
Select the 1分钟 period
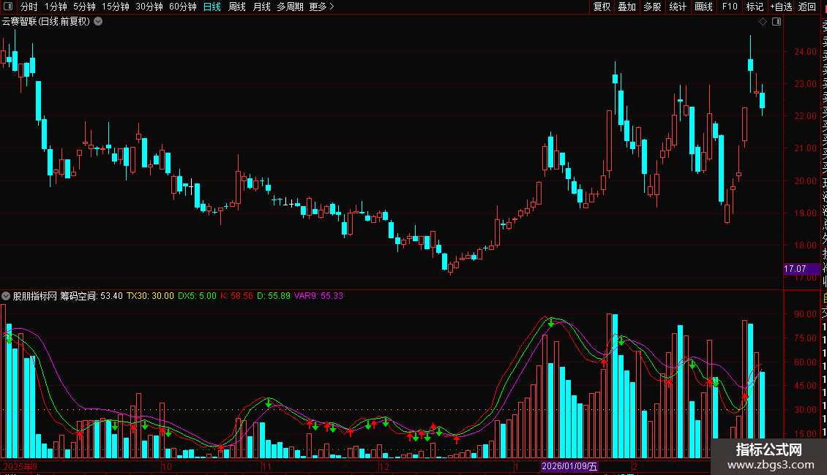tap(56, 7)
